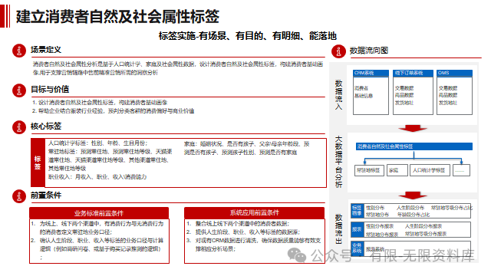Click the 家庭 box in the diagram
491x276 pixels.
tap(397, 170)
